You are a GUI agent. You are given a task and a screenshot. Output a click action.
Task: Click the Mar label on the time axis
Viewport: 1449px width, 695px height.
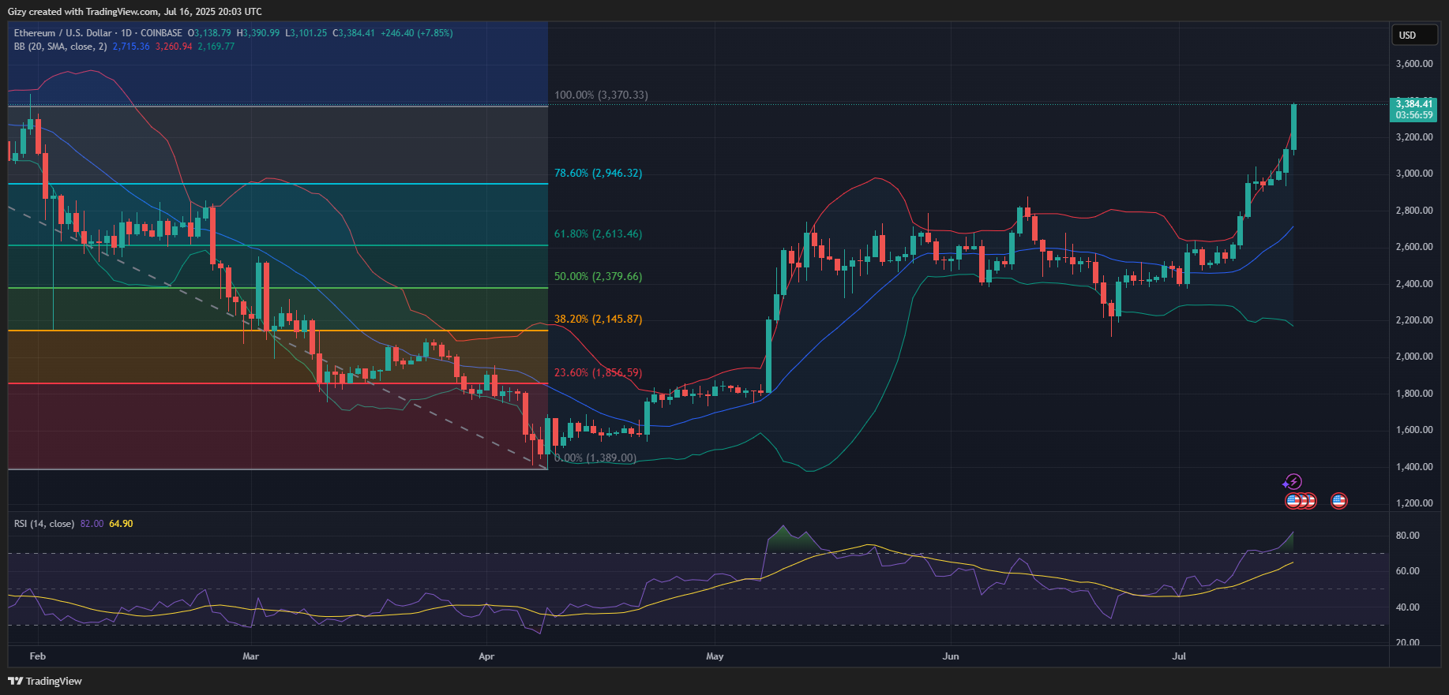click(x=250, y=656)
